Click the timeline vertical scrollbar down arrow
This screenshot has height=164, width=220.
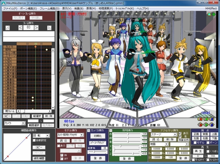pos(53,108)
